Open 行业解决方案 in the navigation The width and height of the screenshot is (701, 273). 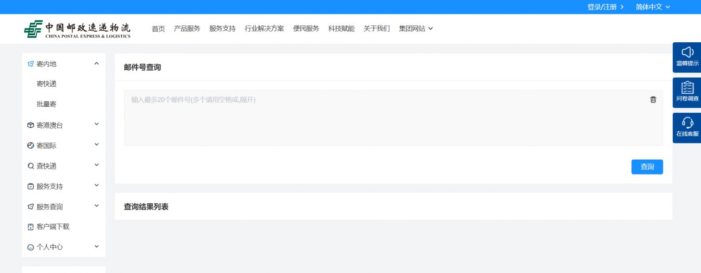coord(265,29)
